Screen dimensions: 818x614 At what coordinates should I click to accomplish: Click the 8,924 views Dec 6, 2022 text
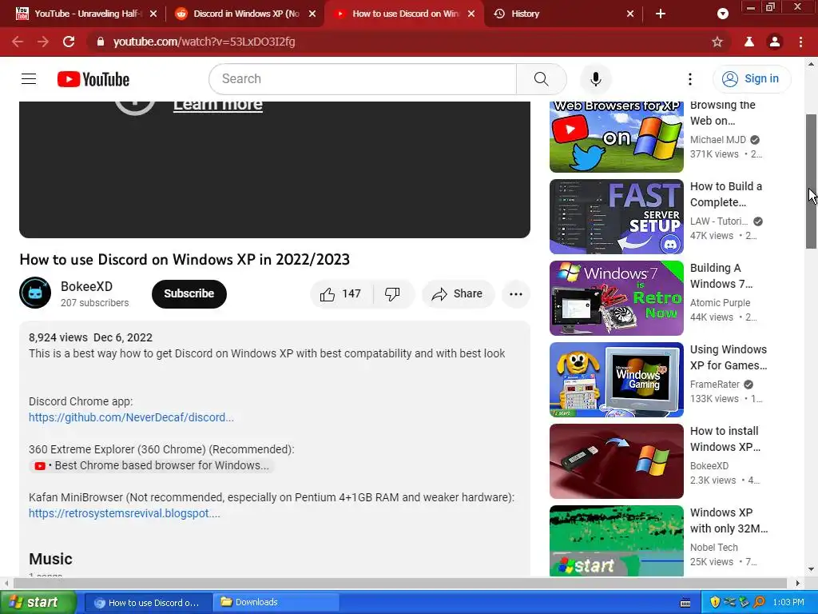click(91, 337)
